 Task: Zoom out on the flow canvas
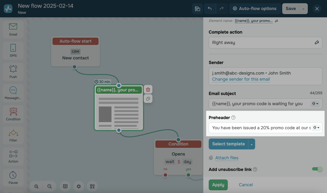click(x=50, y=186)
